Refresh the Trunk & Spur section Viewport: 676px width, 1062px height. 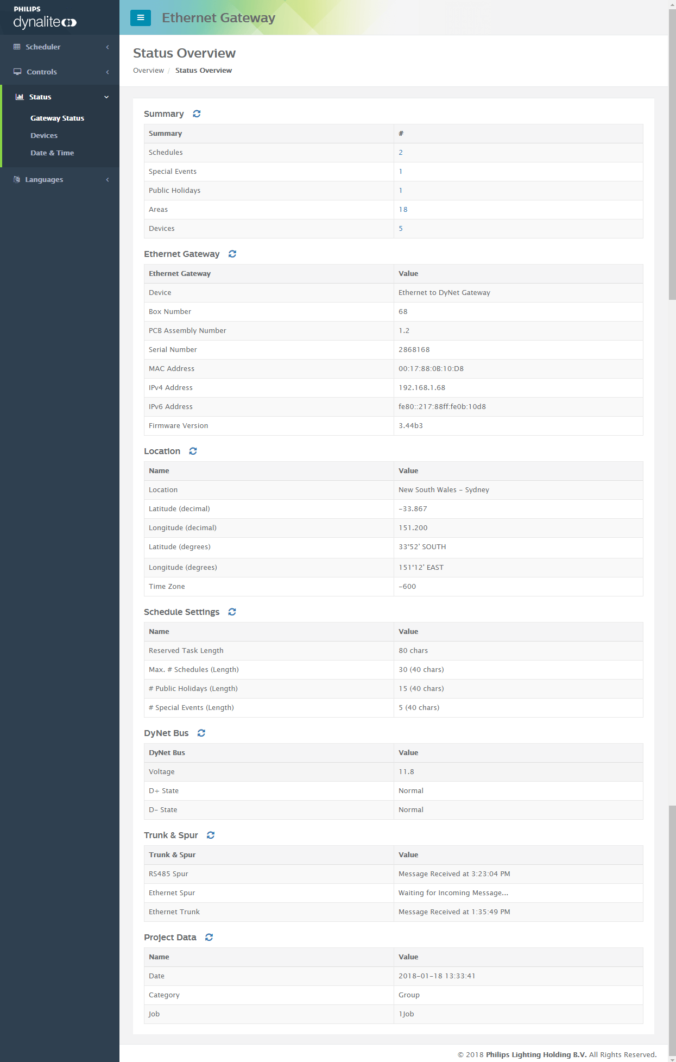[211, 835]
